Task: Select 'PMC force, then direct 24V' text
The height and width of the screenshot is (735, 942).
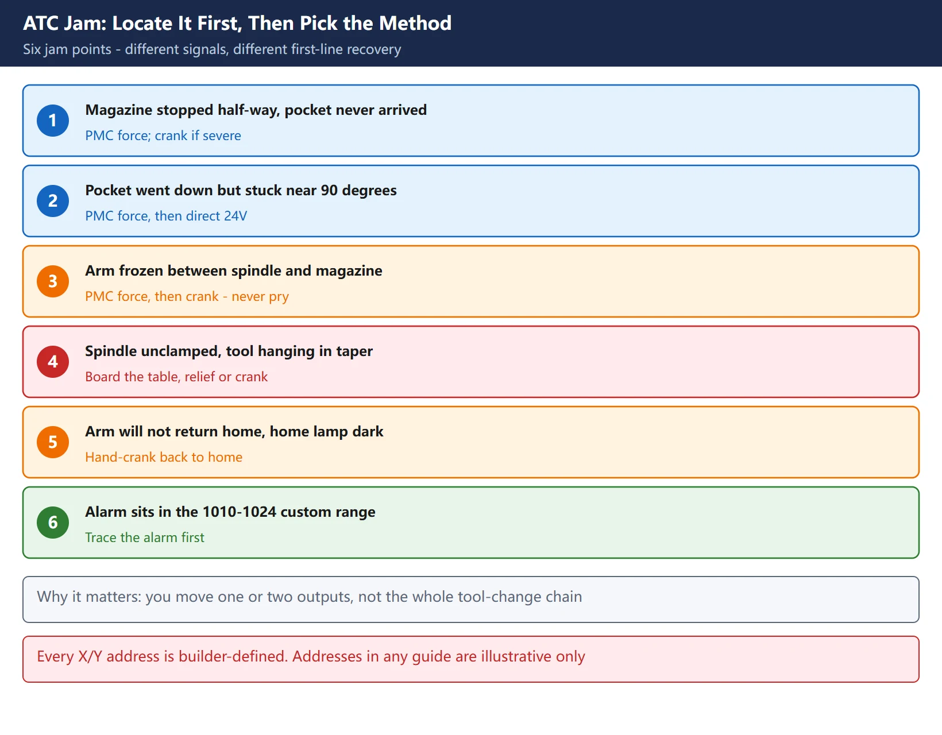Action: coord(166,216)
